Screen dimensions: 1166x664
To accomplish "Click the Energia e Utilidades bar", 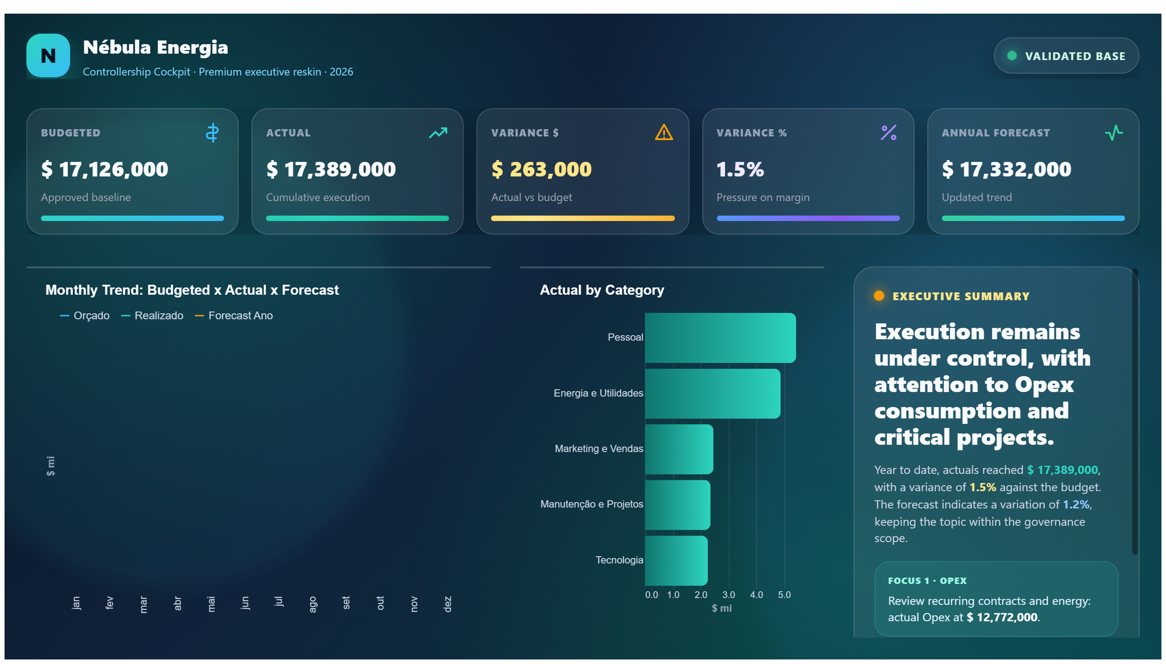I will pos(712,393).
